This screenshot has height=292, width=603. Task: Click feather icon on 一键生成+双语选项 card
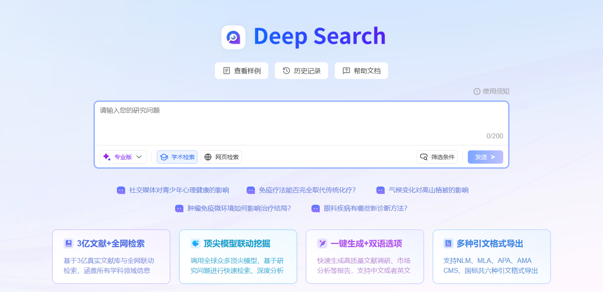(322, 243)
